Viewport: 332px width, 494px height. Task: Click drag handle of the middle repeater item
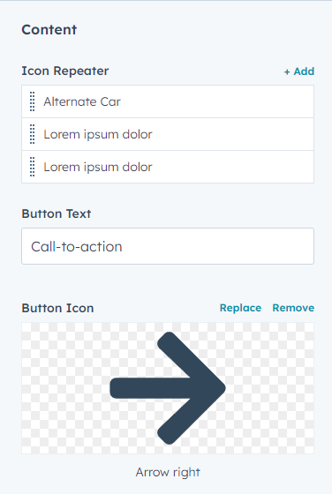[x=32, y=134]
